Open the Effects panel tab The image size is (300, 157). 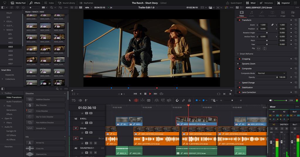pos(35,3)
